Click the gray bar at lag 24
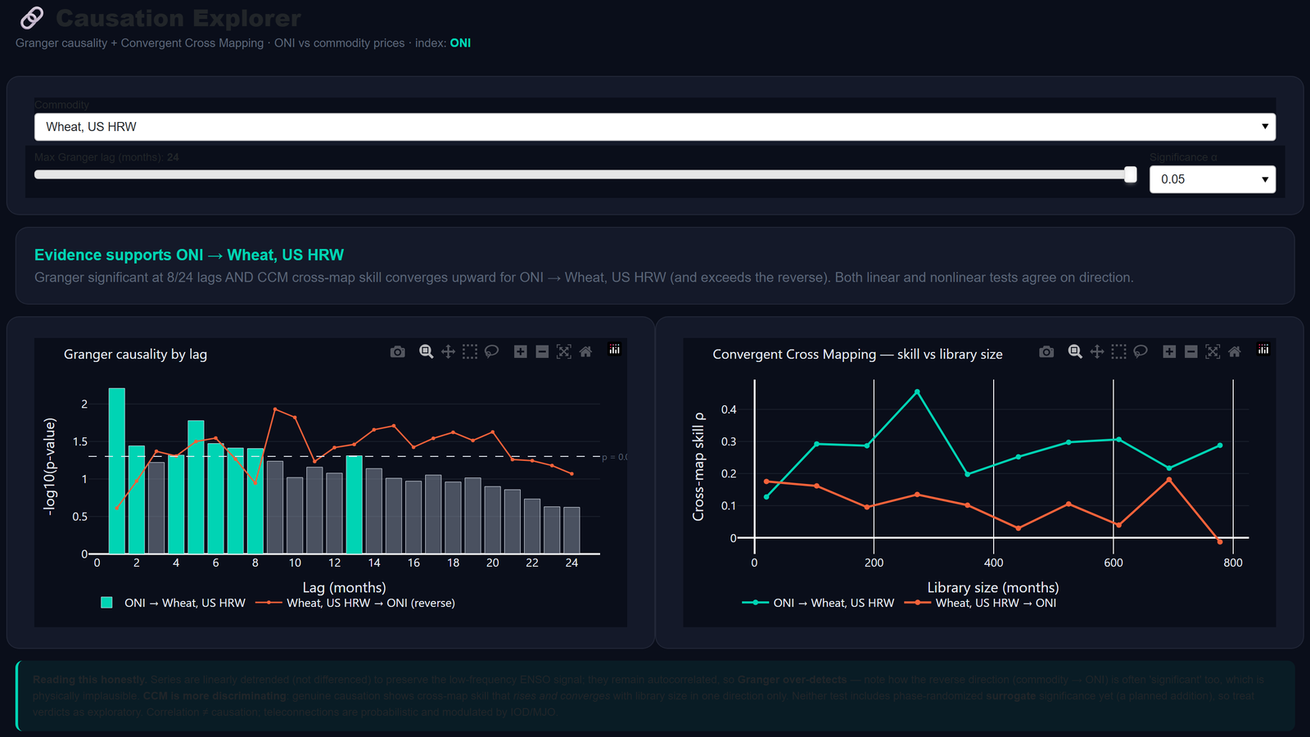1310x737 pixels. pyautogui.click(x=571, y=531)
